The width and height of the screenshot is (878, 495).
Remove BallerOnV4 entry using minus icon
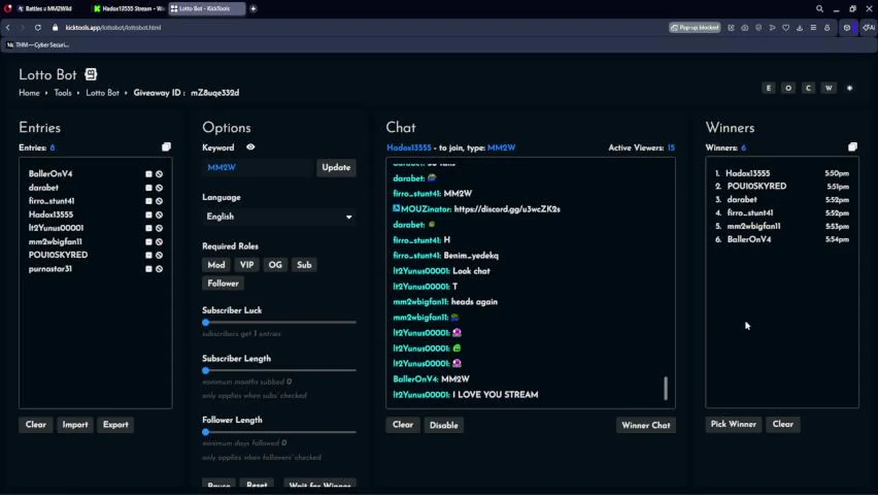(x=148, y=174)
